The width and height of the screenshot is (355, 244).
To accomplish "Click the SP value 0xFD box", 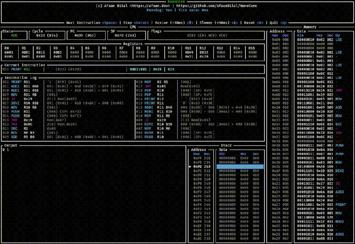I will [x=120, y=35].
